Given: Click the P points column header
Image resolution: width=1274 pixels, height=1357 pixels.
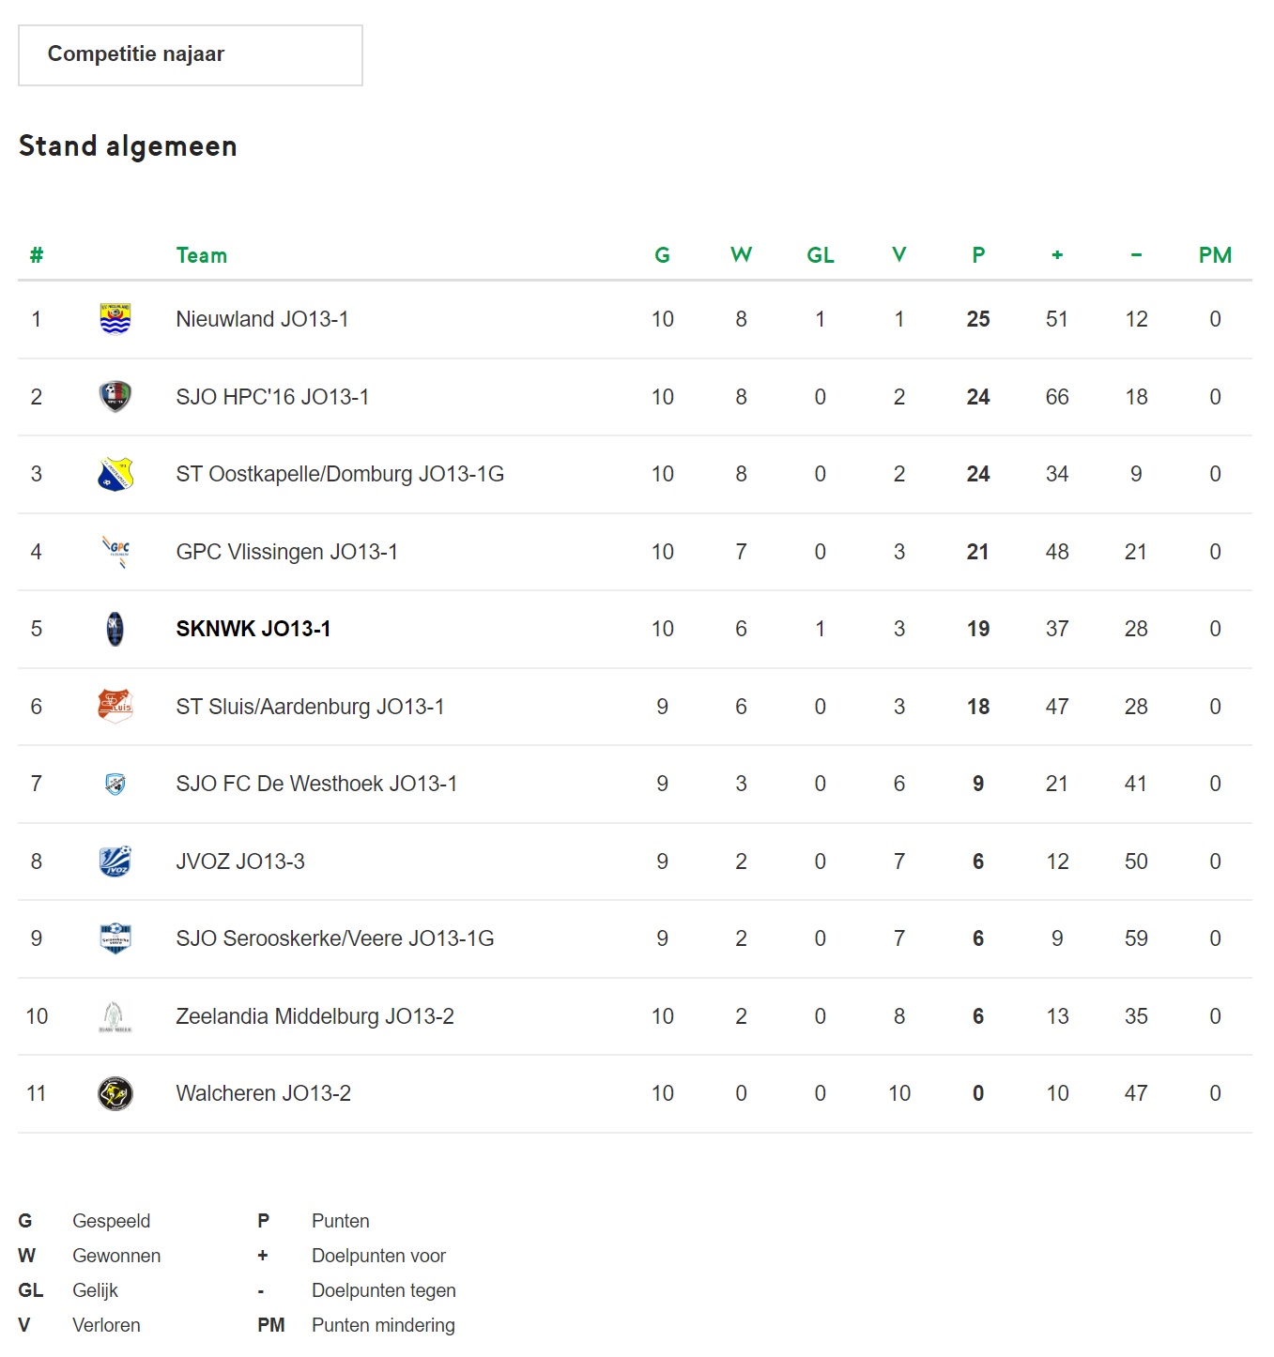Looking at the screenshot, I should (x=978, y=255).
